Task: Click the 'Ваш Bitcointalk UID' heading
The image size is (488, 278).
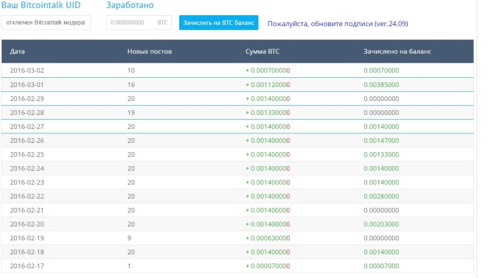Action: point(41,5)
